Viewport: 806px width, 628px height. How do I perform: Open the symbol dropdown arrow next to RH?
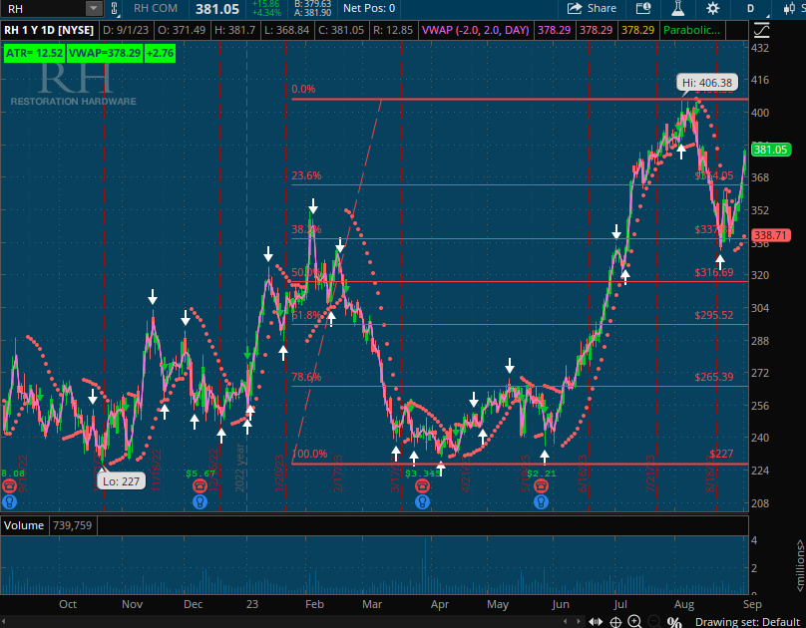click(94, 8)
